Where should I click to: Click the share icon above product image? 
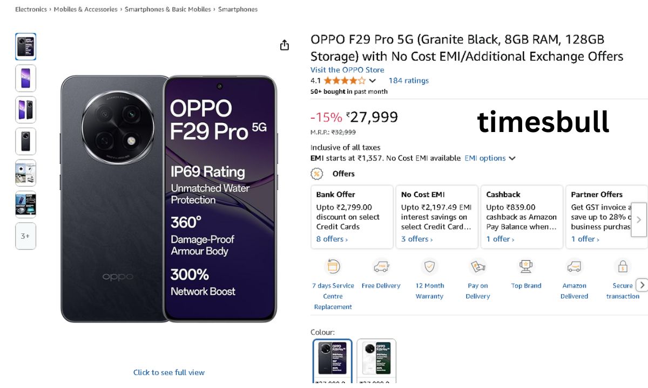point(285,45)
